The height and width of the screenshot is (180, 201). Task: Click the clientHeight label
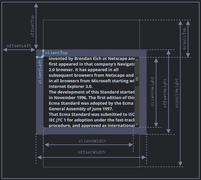click(x=153, y=91)
